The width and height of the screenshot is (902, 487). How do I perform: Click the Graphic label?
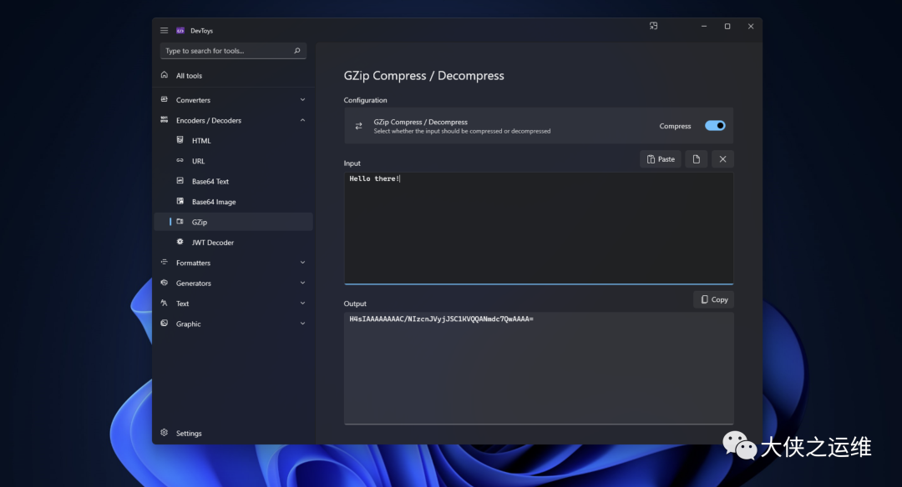point(189,324)
